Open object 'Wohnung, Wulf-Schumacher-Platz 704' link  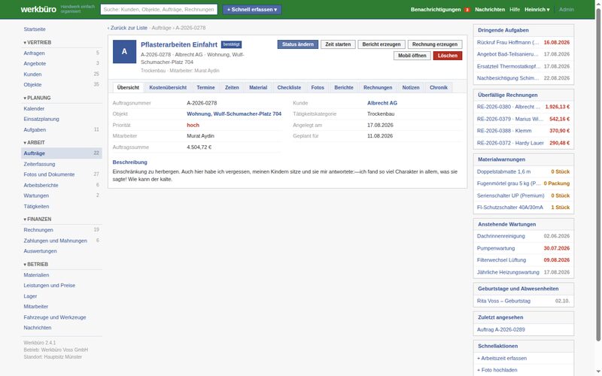click(234, 114)
